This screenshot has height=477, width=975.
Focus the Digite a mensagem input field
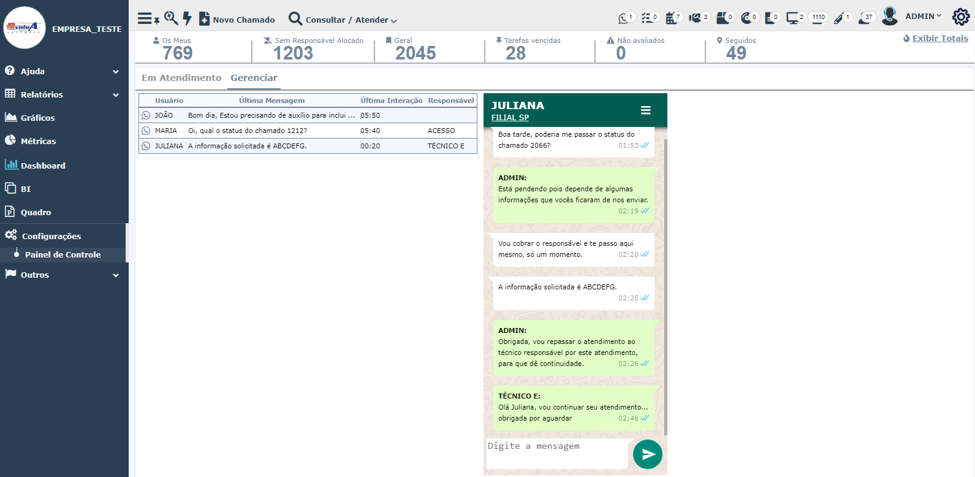click(x=558, y=454)
